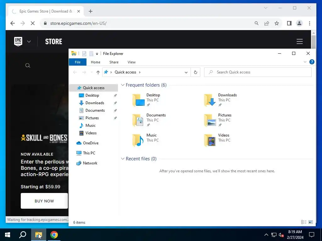The width and height of the screenshot is (322, 241).
Task: Collapse the Recent files section
Action: [123, 158]
